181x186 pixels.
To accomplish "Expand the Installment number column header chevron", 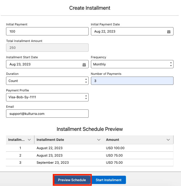I will pos(29,140).
